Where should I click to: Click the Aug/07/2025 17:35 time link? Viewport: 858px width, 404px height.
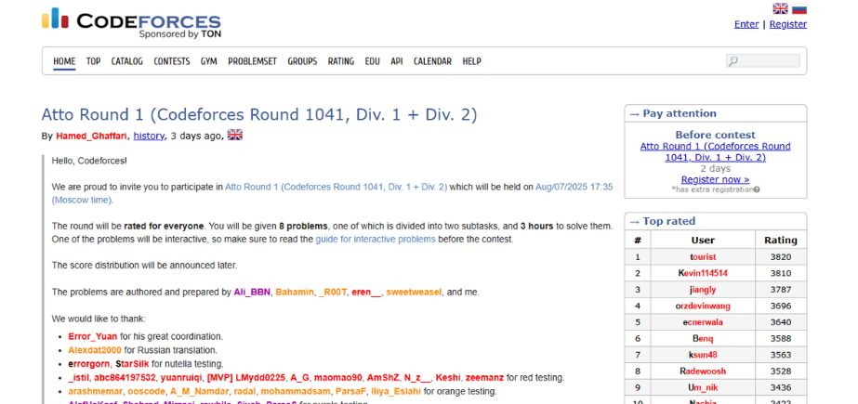tap(574, 187)
